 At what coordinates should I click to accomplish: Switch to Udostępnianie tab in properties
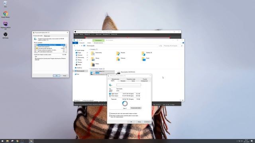coord(144,81)
